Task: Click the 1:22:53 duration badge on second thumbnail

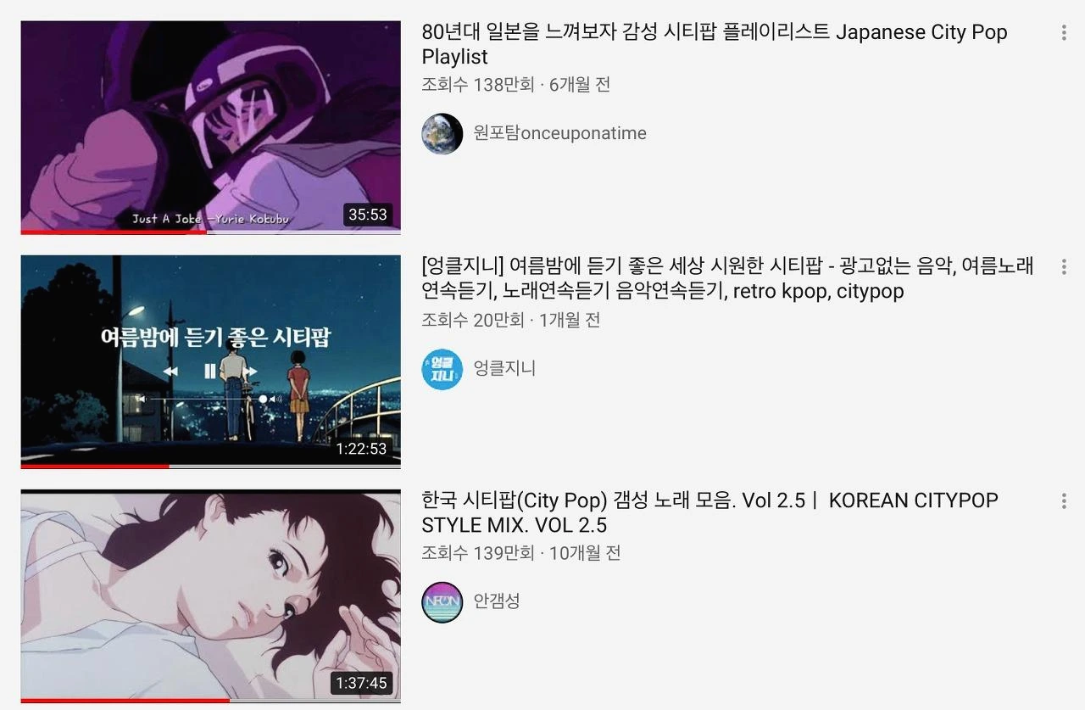Action: click(x=361, y=449)
